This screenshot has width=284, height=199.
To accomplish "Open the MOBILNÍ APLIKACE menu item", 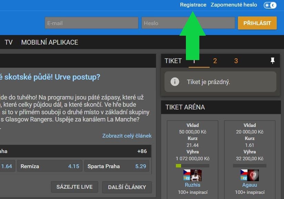I will point(50,43).
